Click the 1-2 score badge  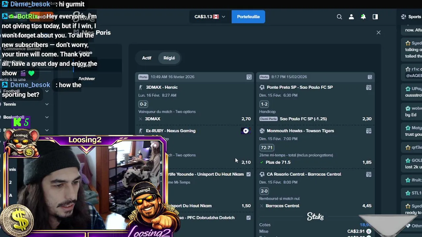[x=264, y=104]
